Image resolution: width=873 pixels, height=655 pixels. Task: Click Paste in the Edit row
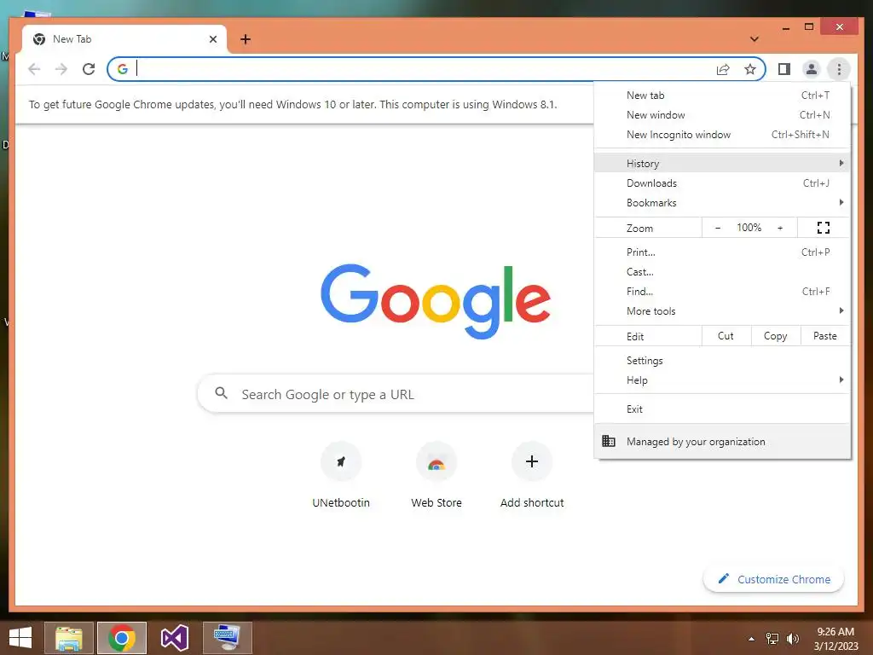[x=824, y=336]
